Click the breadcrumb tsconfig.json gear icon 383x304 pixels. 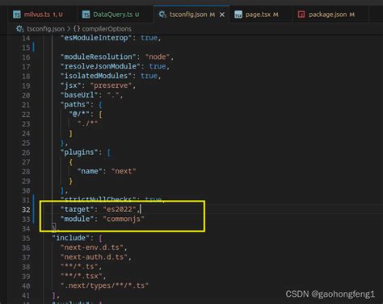pyautogui.click(x=20, y=29)
